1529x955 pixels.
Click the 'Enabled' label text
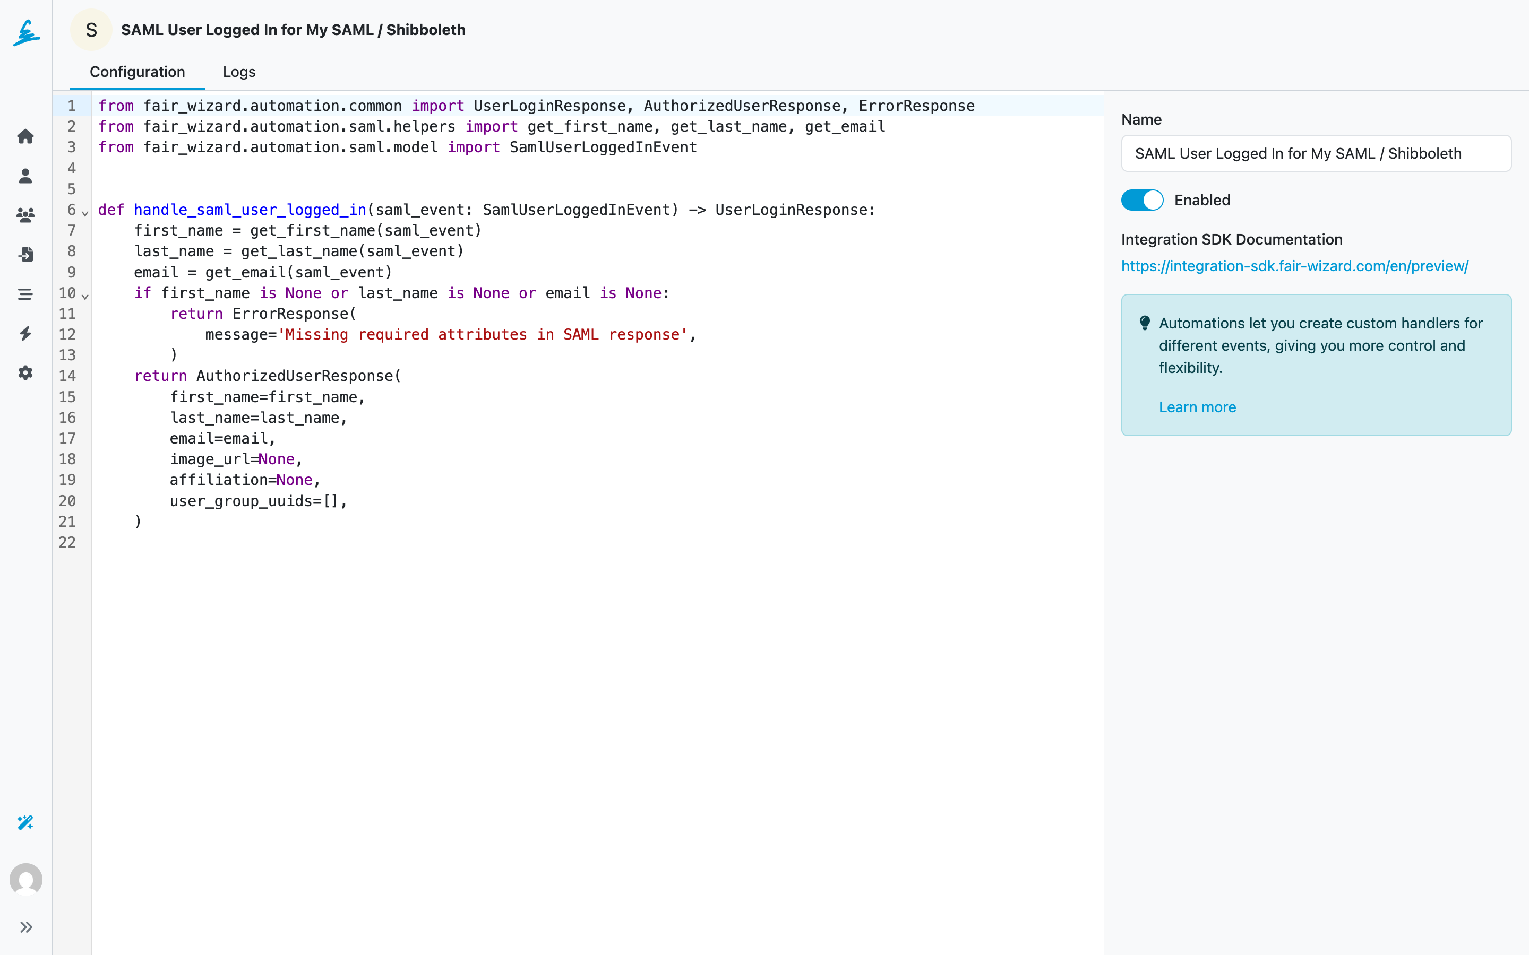coord(1202,200)
